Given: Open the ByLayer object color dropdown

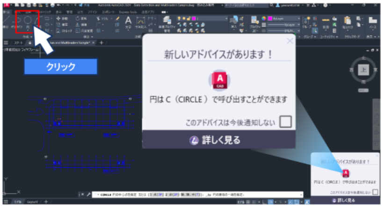Looking at the screenshot, I should click(298, 18).
